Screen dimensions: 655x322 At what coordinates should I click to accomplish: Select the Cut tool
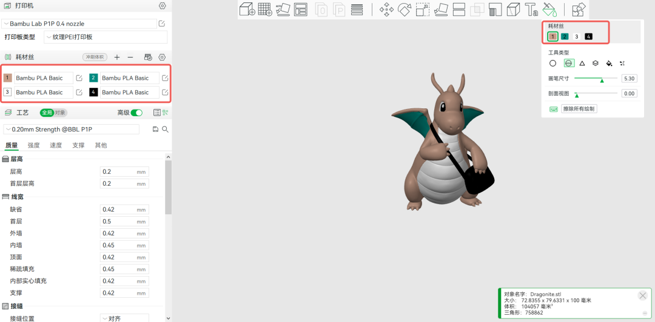459,9
